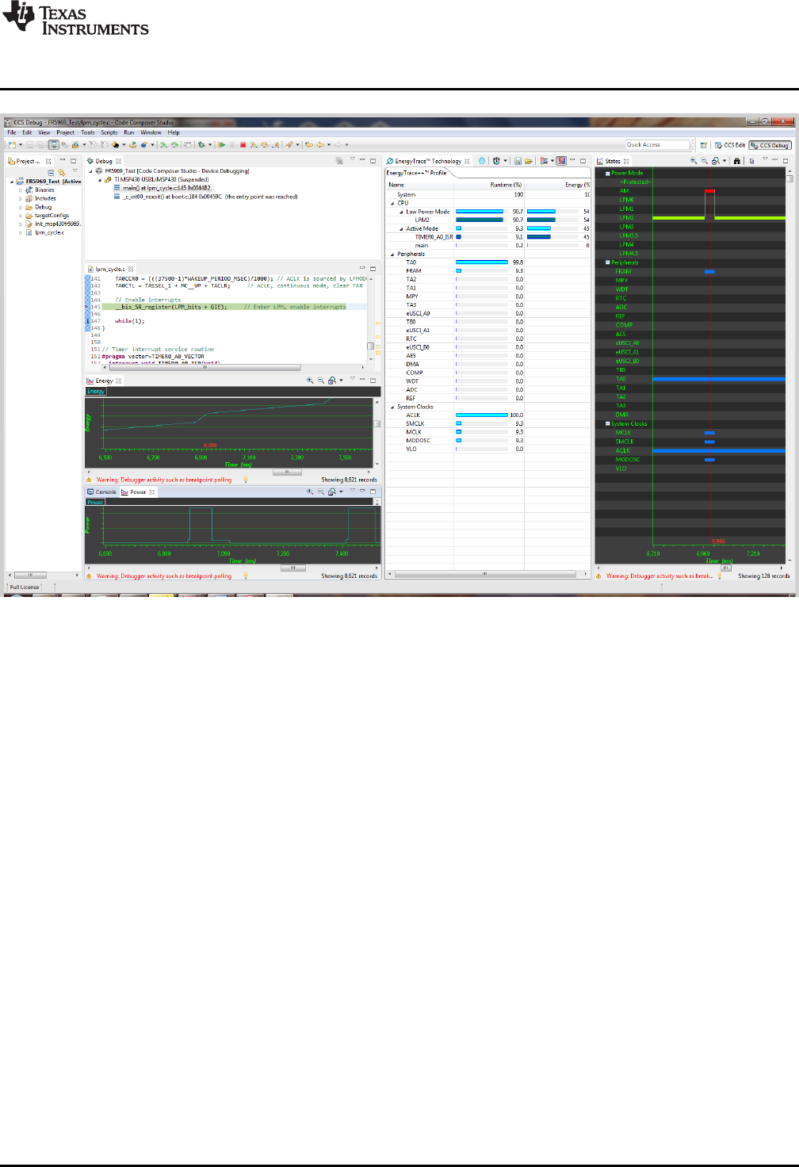Click the Debug view remove-all-terminated icon
This screenshot has height=1167, width=799.
(339, 161)
